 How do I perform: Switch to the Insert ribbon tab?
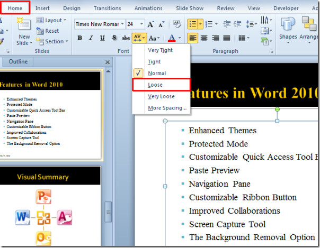point(42,8)
